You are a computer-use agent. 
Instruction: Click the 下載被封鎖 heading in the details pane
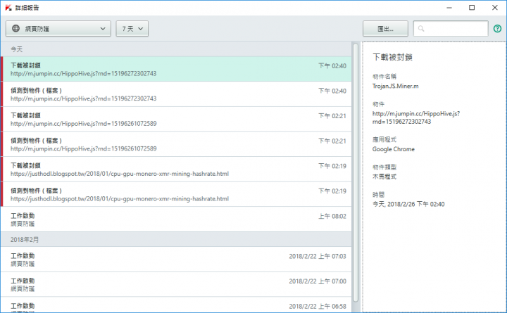[x=392, y=57]
